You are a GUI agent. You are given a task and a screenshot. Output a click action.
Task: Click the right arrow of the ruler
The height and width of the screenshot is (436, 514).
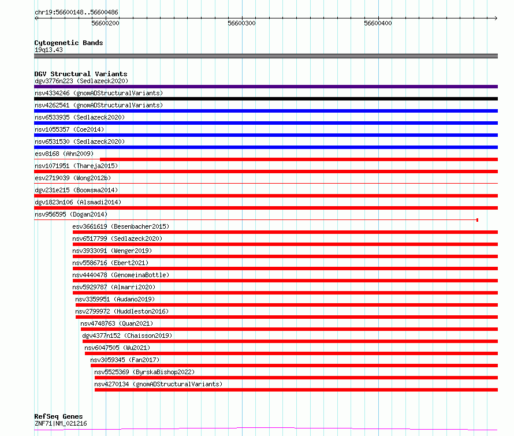[x=496, y=18]
